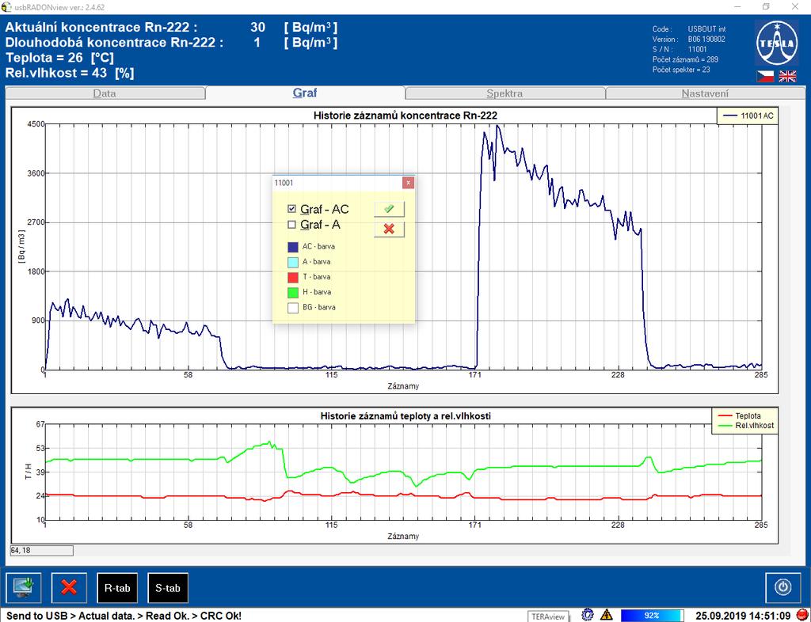811x622 pixels.
Task: Pick the H - barva color swatch
Action: pos(293,292)
